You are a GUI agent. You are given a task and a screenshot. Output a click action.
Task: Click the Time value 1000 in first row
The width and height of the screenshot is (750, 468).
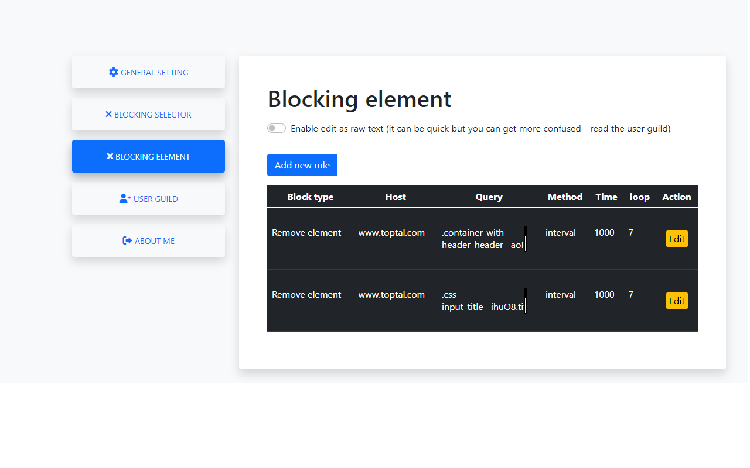(604, 232)
